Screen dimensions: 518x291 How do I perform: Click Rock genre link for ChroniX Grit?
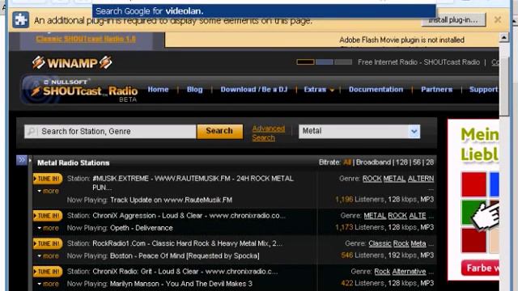click(x=382, y=272)
